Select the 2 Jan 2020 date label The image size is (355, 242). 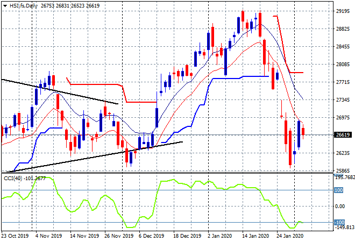[x=219, y=236]
